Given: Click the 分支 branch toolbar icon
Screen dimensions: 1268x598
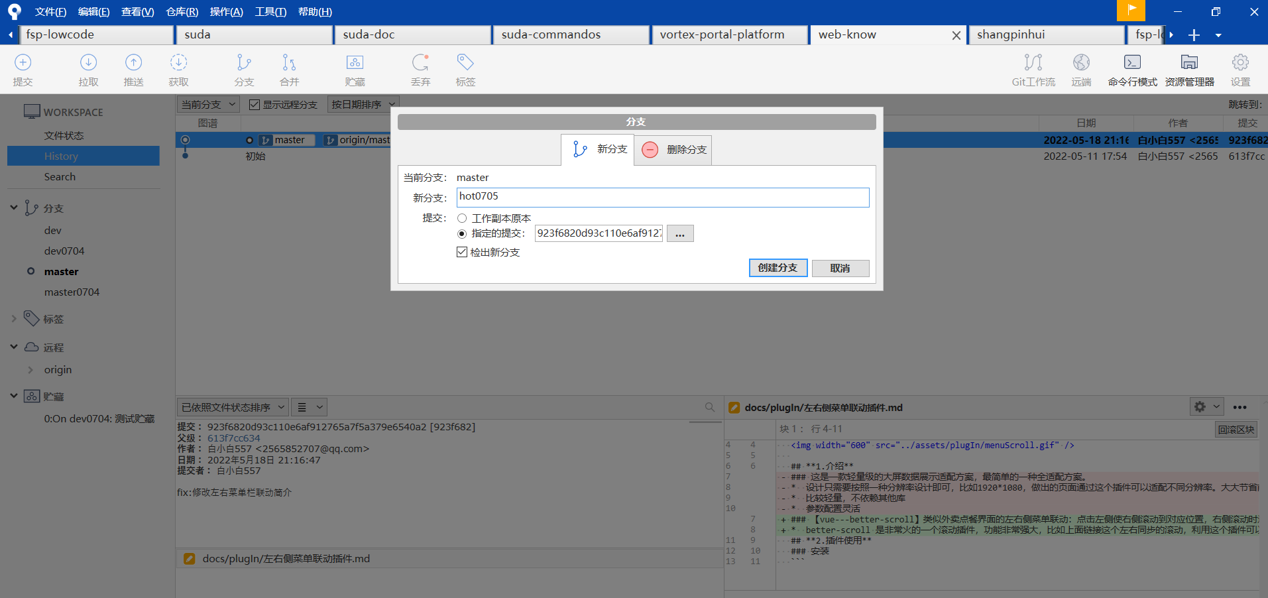Looking at the screenshot, I should [x=244, y=63].
